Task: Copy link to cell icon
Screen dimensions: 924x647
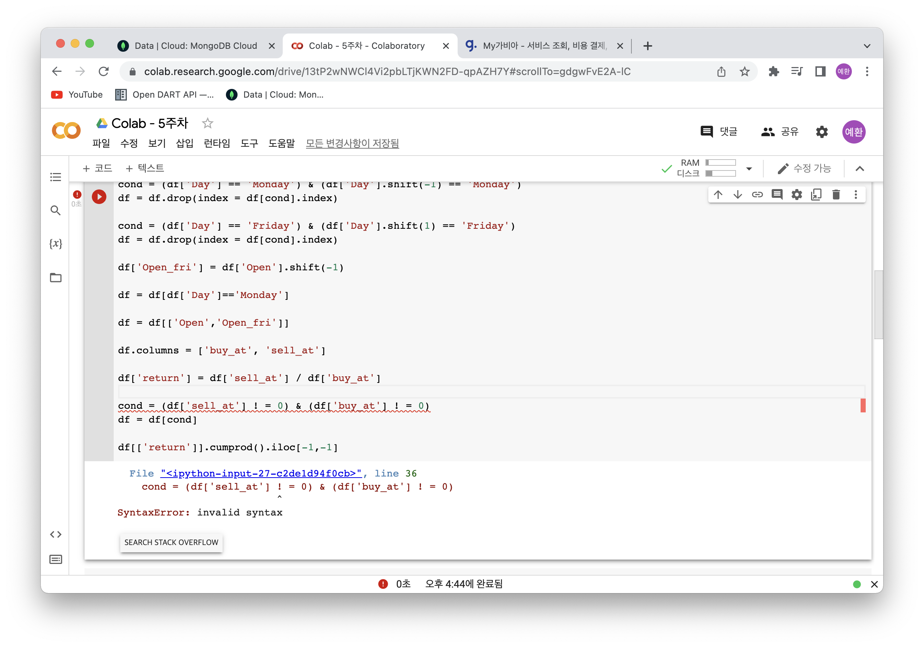Action: coord(757,195)
